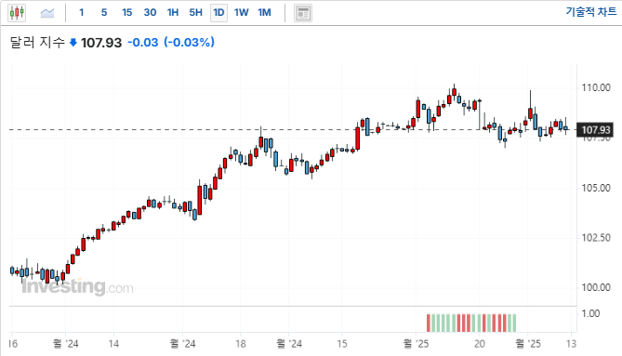Click the 102.50 axis label

(596, 238)
